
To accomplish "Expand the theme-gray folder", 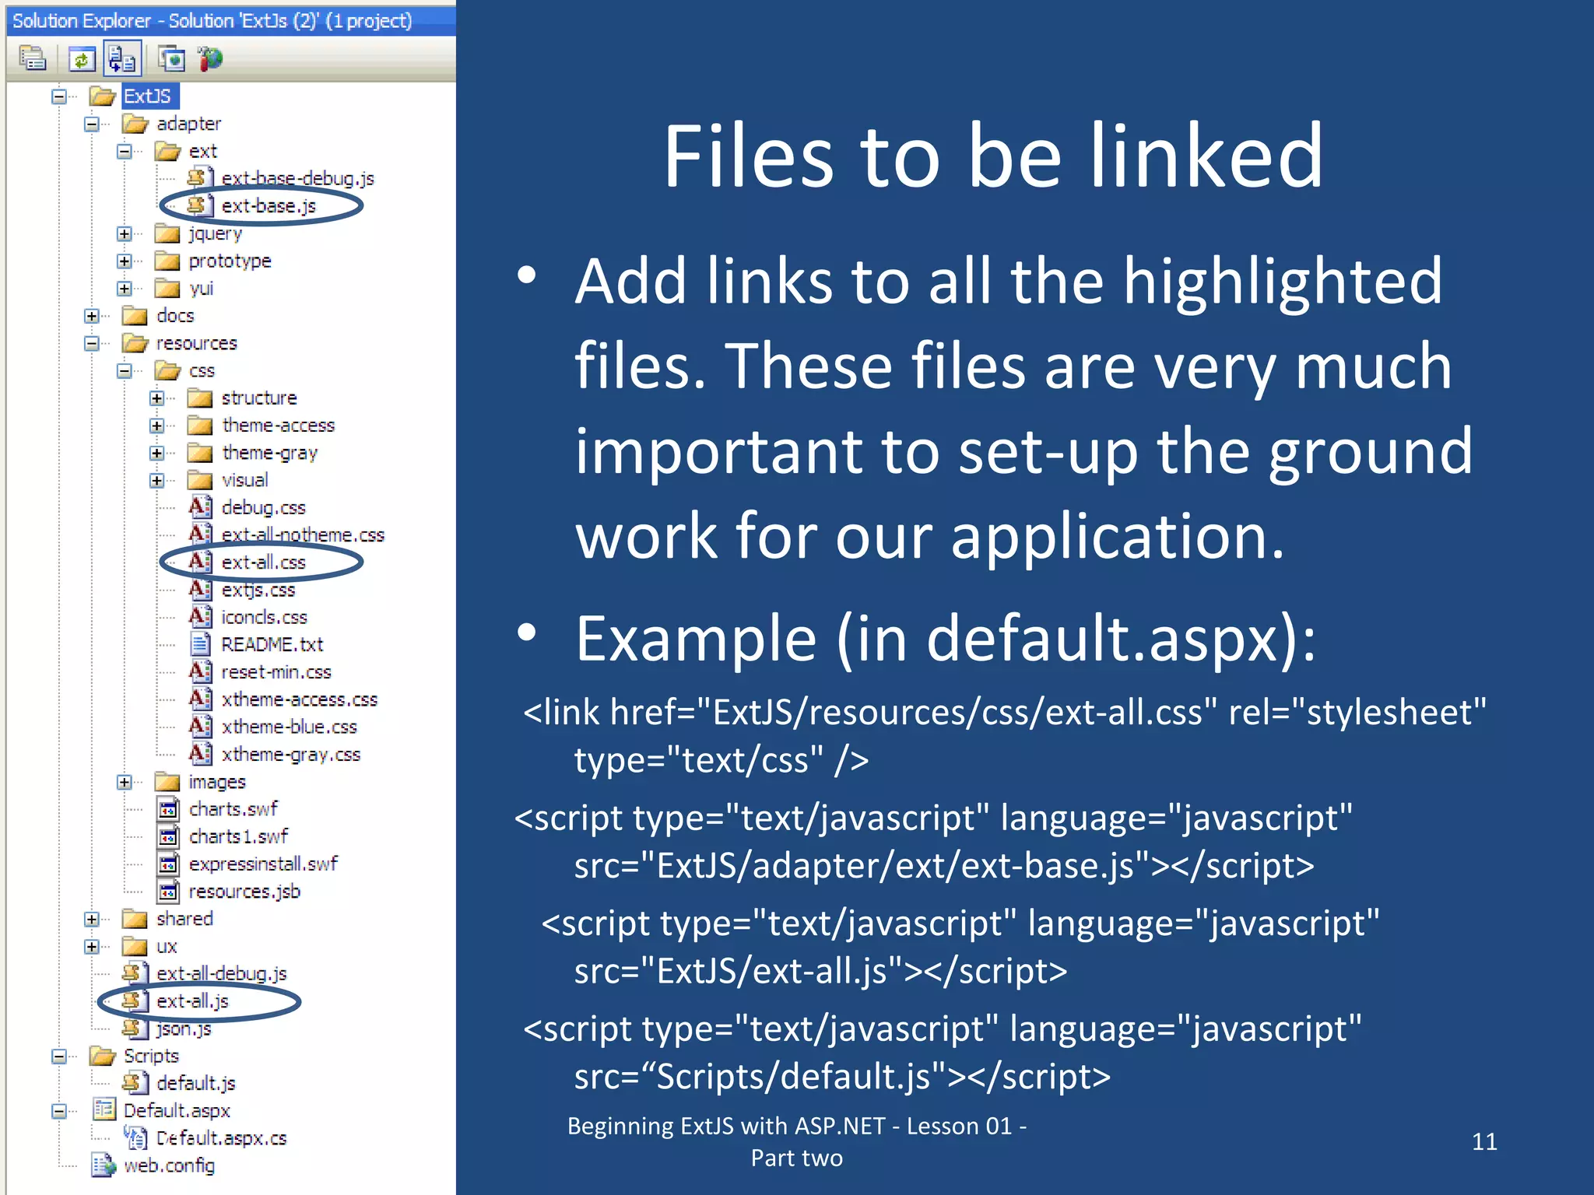I will pos(157,453).
